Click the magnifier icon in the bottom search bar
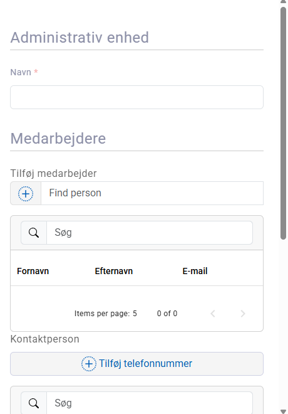Screen dimensions: 288x414 click(x=34, y=403)
